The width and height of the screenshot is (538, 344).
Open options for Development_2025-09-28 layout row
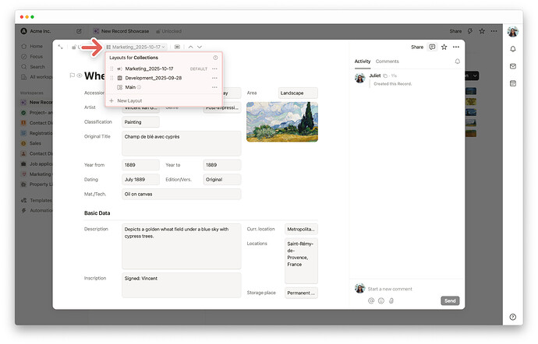(214, 78)
